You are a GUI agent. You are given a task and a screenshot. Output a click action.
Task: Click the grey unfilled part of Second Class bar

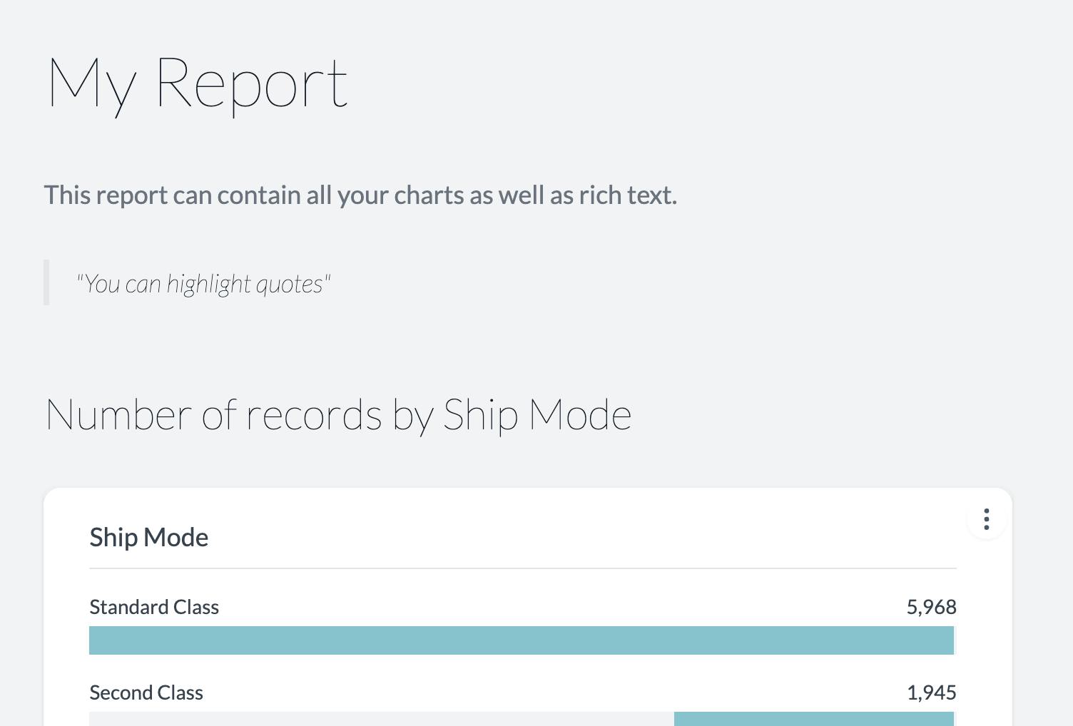382,719
